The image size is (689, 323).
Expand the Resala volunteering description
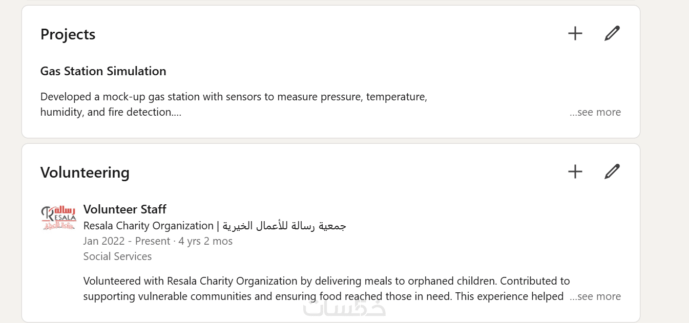coord(595,296)
